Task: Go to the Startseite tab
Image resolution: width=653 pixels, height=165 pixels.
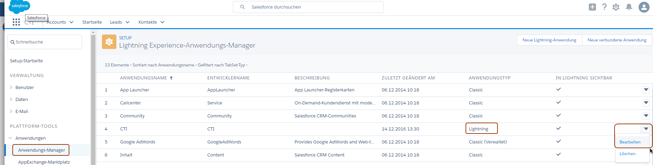Action: 92,22
